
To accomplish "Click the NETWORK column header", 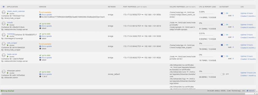I will (112, 7).
